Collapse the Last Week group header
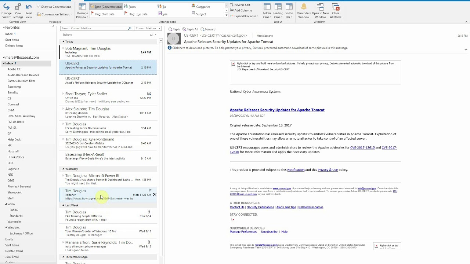Image resolution: width=470 pixels, height=264 pixels. (63, 205)
